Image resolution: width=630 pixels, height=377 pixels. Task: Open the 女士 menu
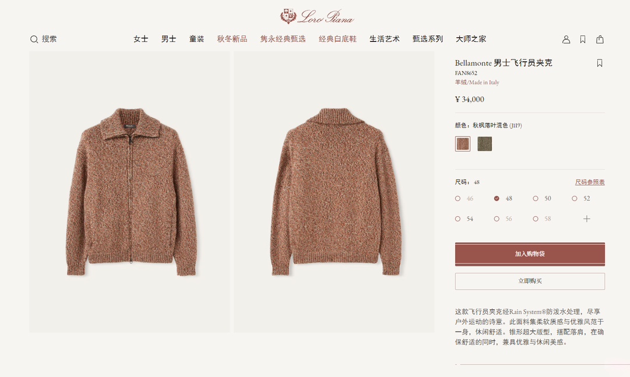140,39
